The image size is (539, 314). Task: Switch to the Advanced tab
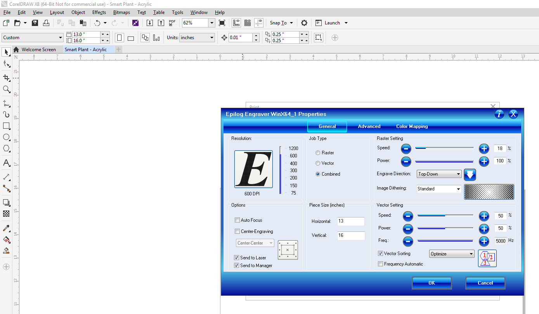369,126
